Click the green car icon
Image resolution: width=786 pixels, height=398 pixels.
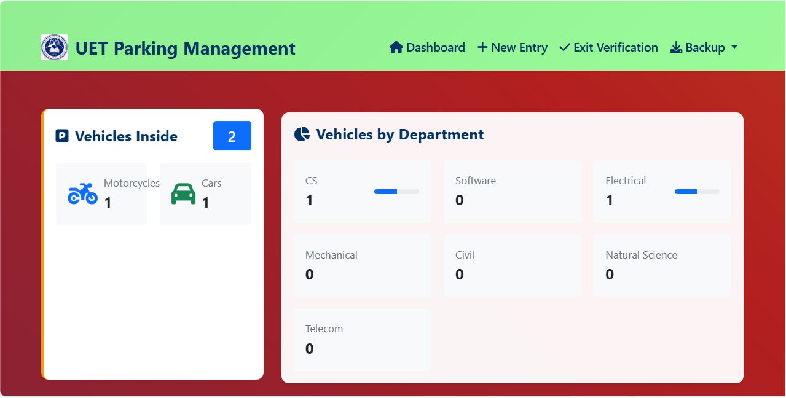[183, 193]
